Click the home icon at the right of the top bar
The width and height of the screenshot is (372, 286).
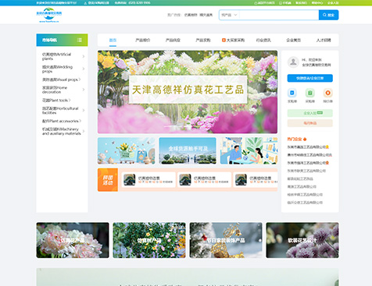[256, 3]
